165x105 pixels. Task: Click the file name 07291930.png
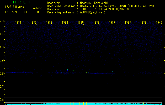[14, 7]
